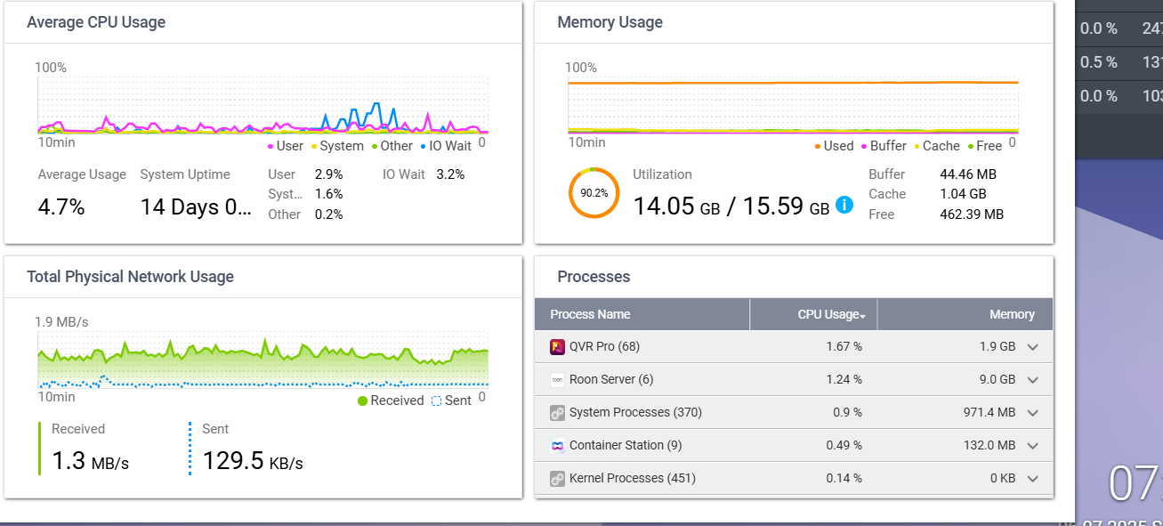Click the Container Station app icon
Image resolution: width=1163 pixels, height=526 pixels.
pos(558,445)
